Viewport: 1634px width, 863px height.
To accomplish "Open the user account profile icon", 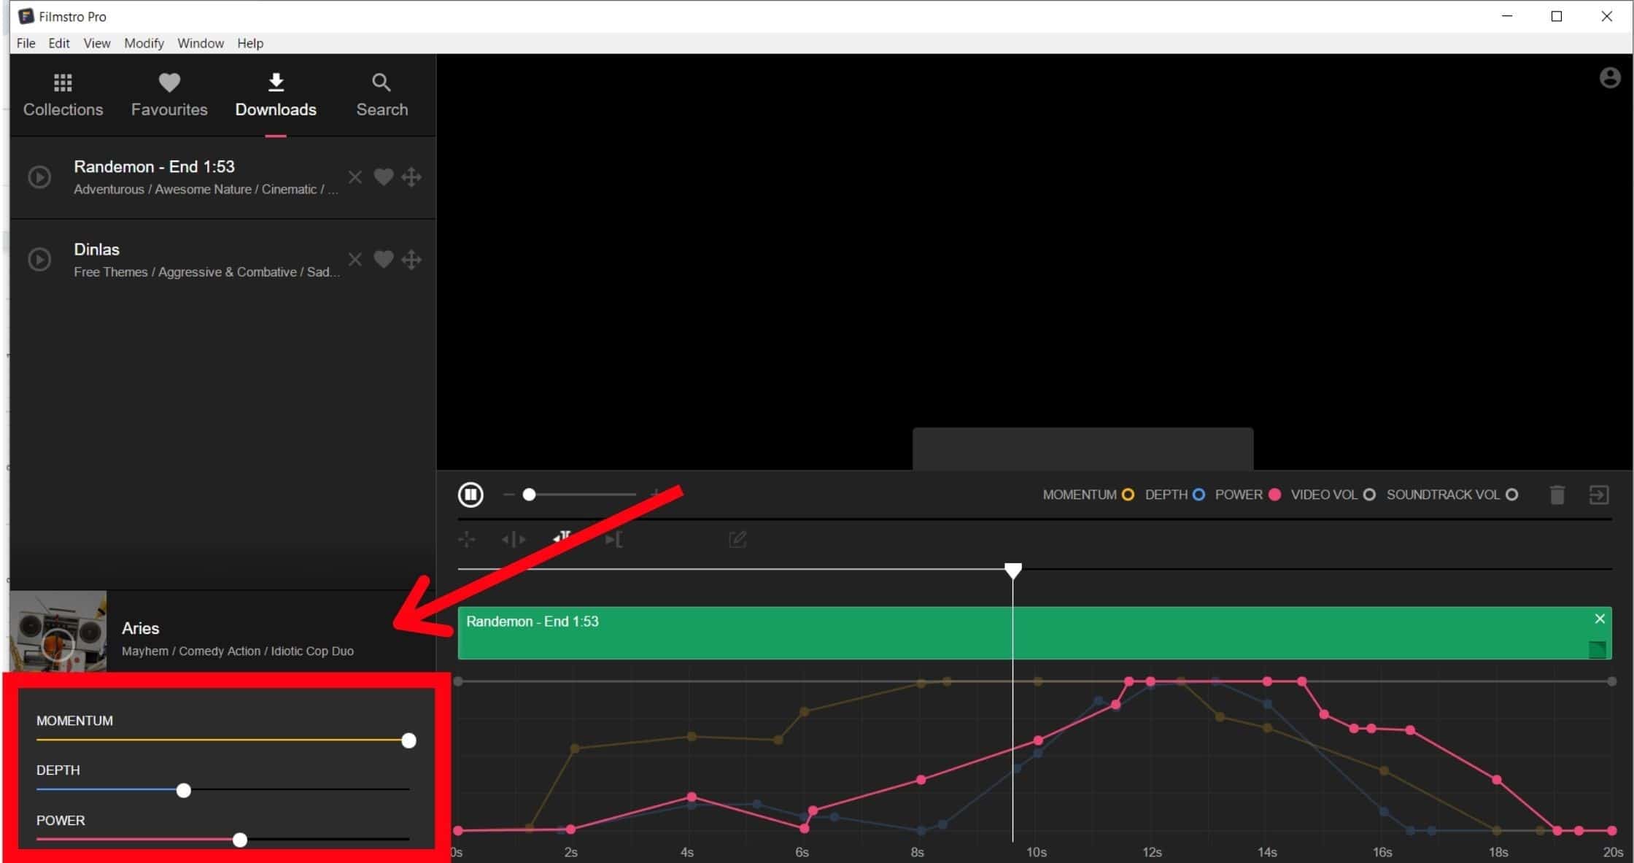I will 1610,78.
